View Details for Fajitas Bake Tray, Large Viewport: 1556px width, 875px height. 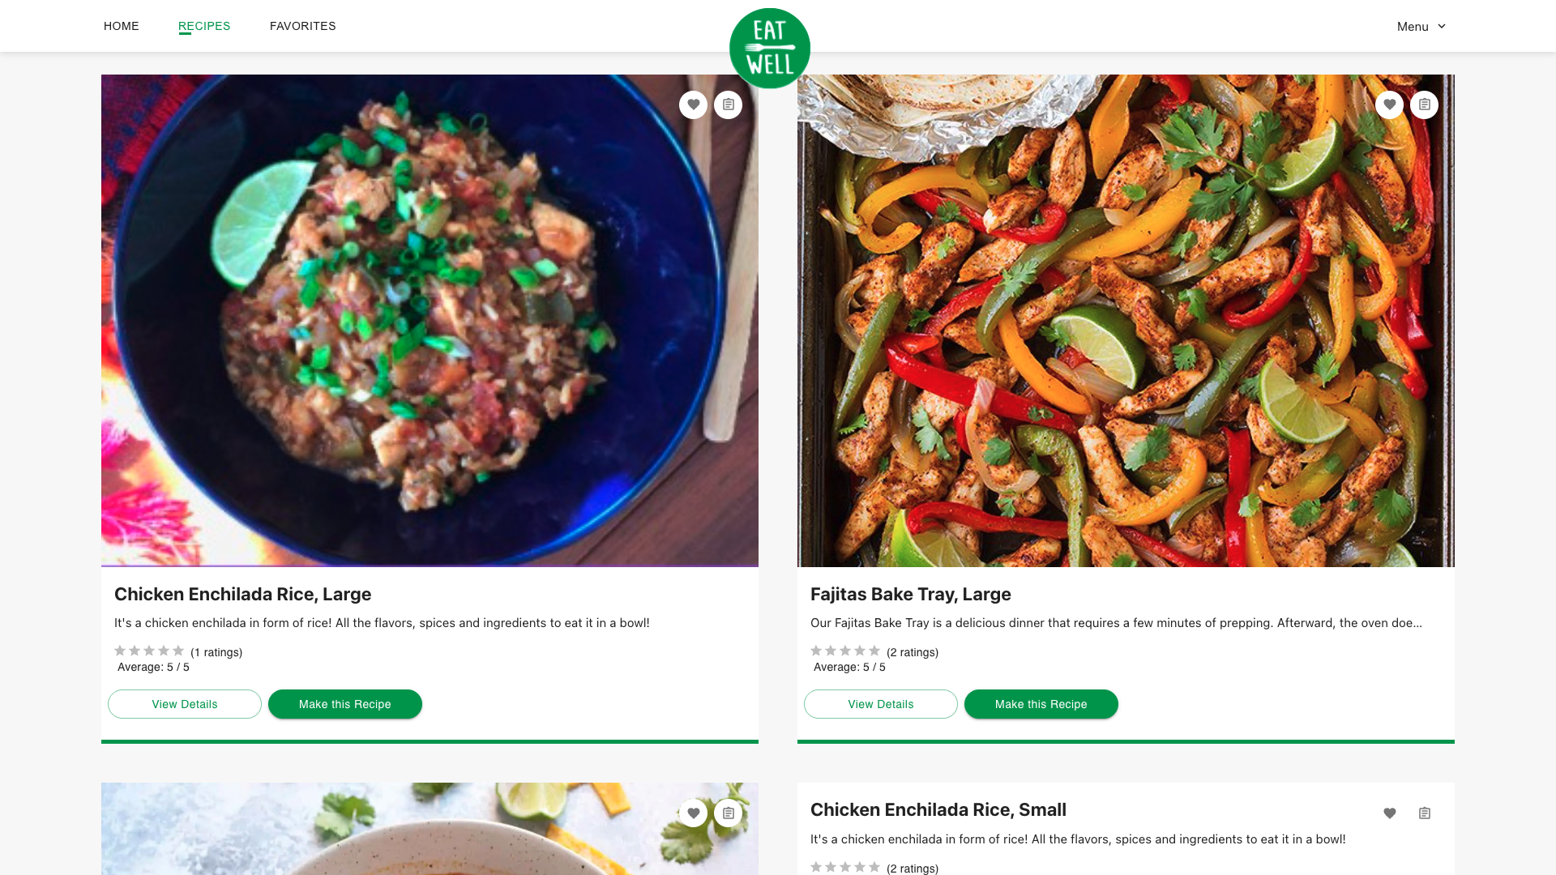click(880, 704)
